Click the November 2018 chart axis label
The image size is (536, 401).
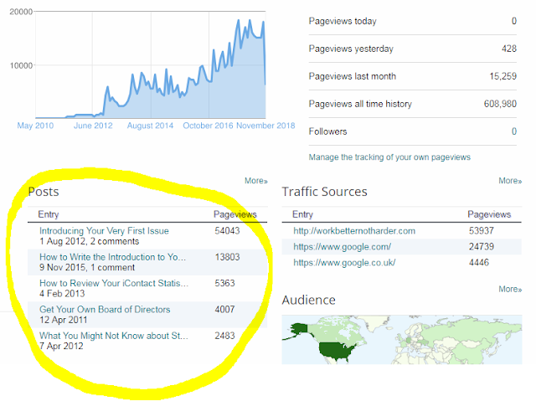click(x=265, y=126)
